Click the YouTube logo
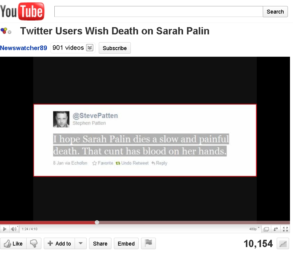 [x=22, y=11]
